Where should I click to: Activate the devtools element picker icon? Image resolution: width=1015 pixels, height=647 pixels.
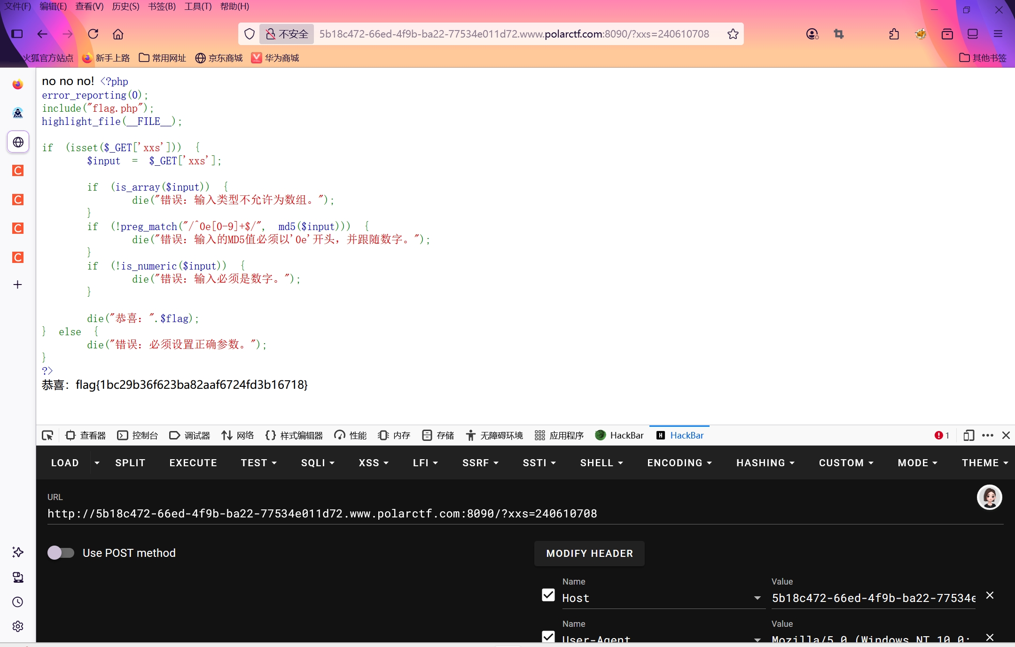coord(47,435)
